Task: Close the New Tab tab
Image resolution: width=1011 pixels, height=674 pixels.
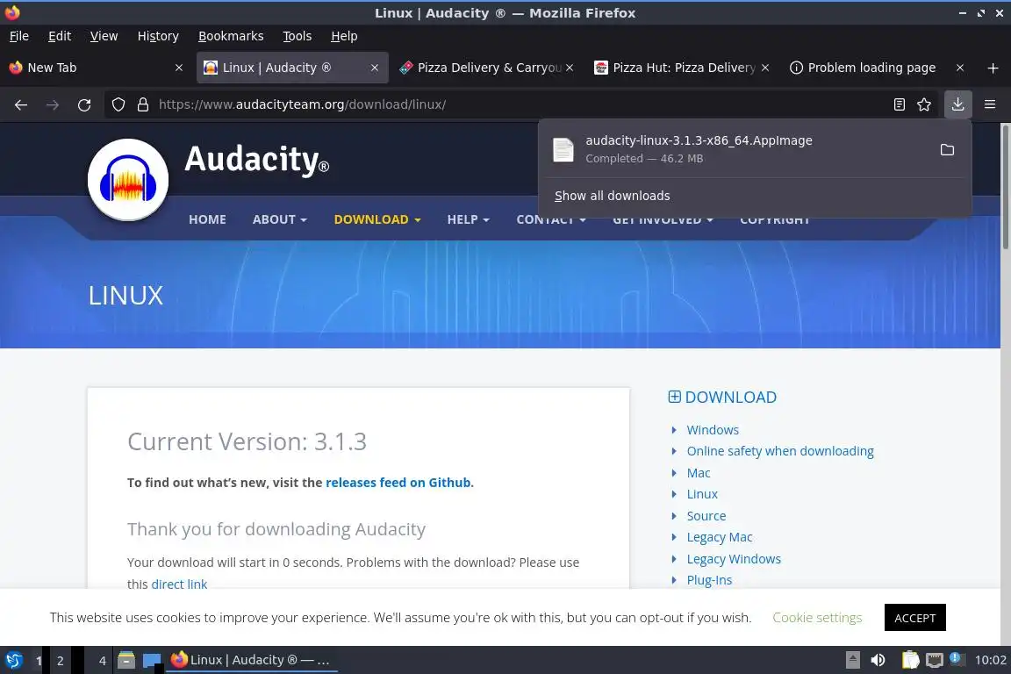Action: tap(179, 68)
